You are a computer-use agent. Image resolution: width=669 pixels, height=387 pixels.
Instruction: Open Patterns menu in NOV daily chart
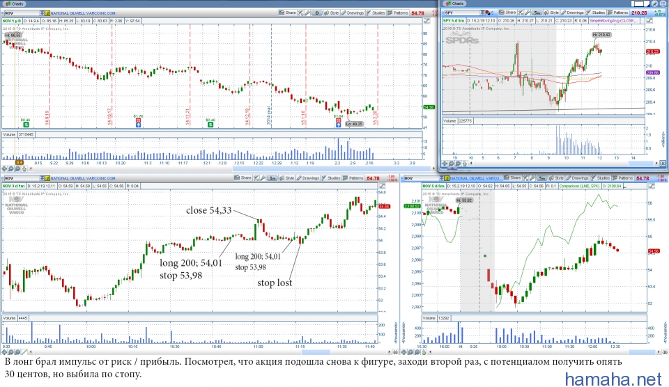(398, 13)
